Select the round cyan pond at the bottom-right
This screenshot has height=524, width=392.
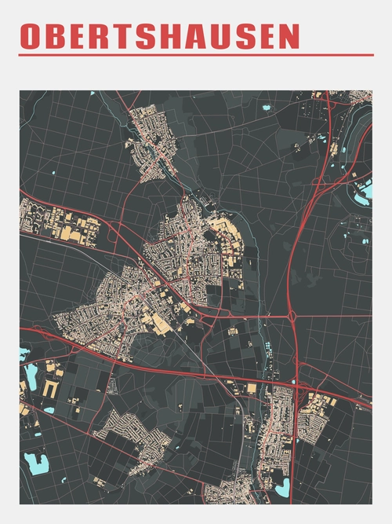282,487
